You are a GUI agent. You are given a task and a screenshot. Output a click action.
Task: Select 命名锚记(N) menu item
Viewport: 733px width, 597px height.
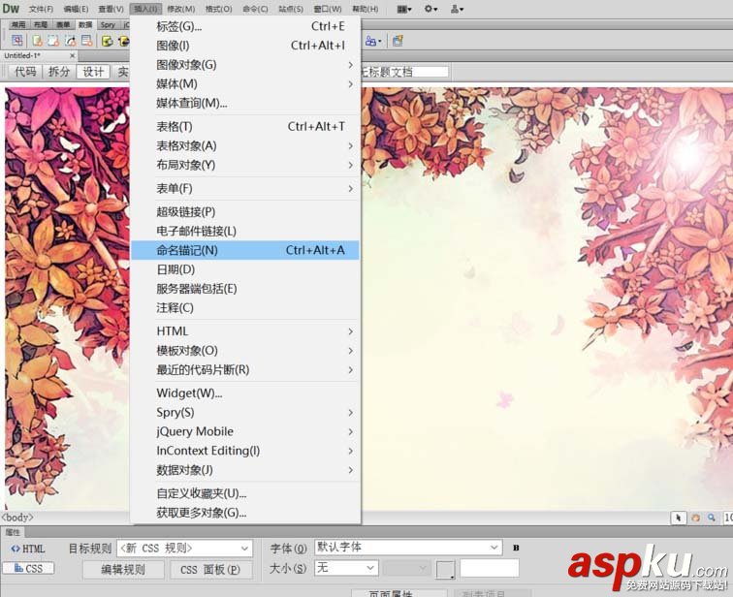245,250
